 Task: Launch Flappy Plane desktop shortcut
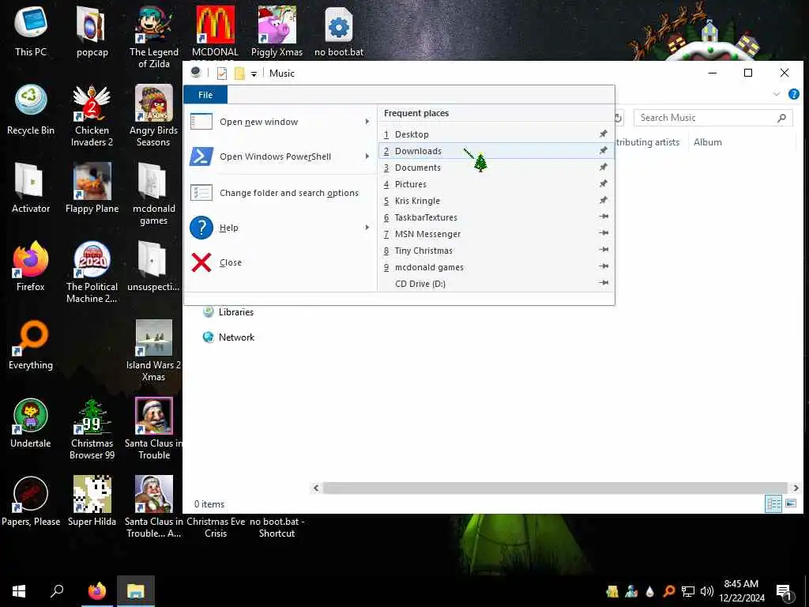[92, 187]
